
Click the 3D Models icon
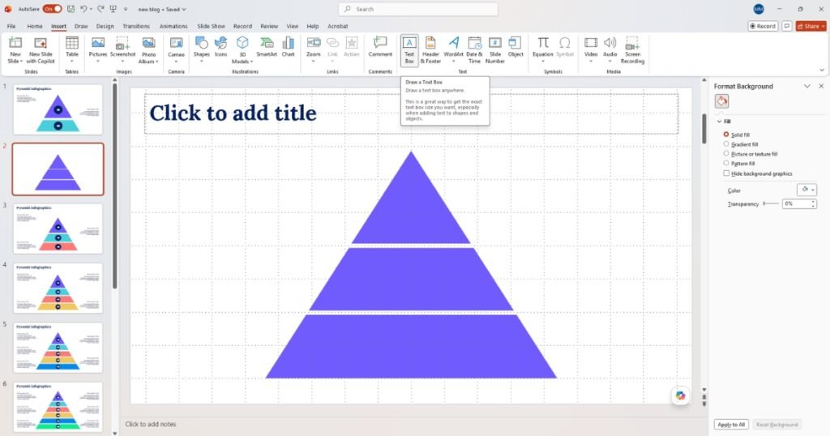click(242, 43)
